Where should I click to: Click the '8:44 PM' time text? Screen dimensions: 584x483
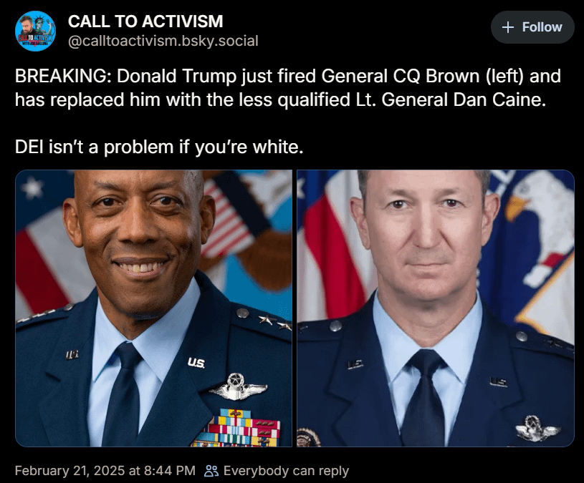169,471
